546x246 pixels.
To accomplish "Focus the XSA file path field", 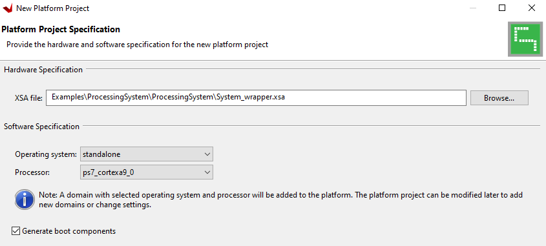I will click(x=256, y=97).
